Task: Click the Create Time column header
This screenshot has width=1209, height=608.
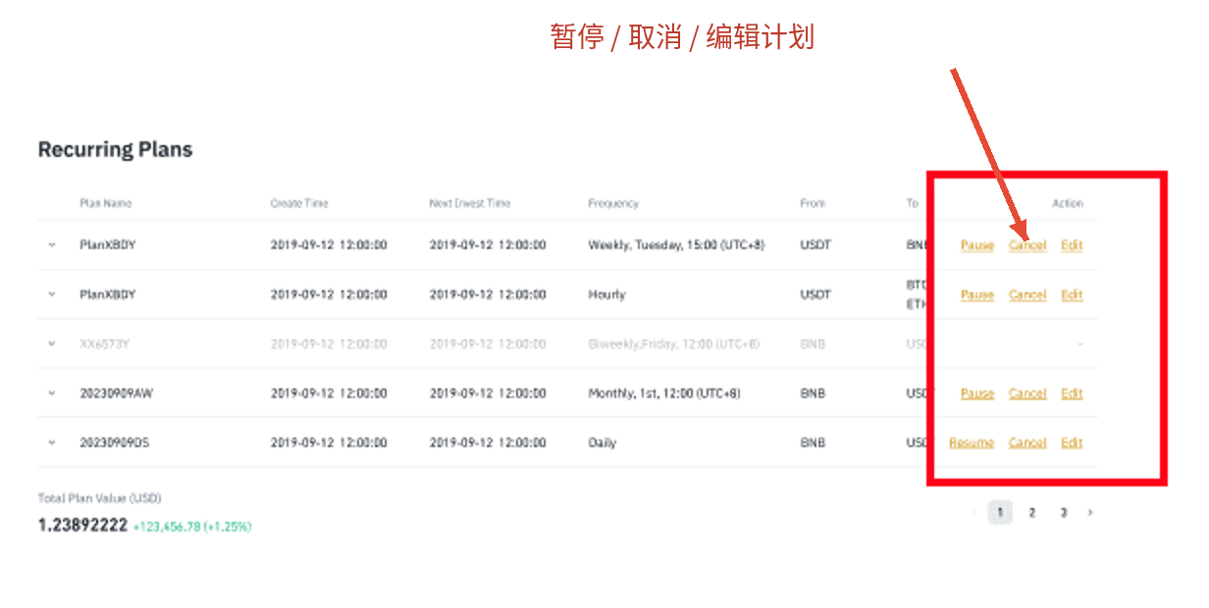Action: tap(299, 203)
